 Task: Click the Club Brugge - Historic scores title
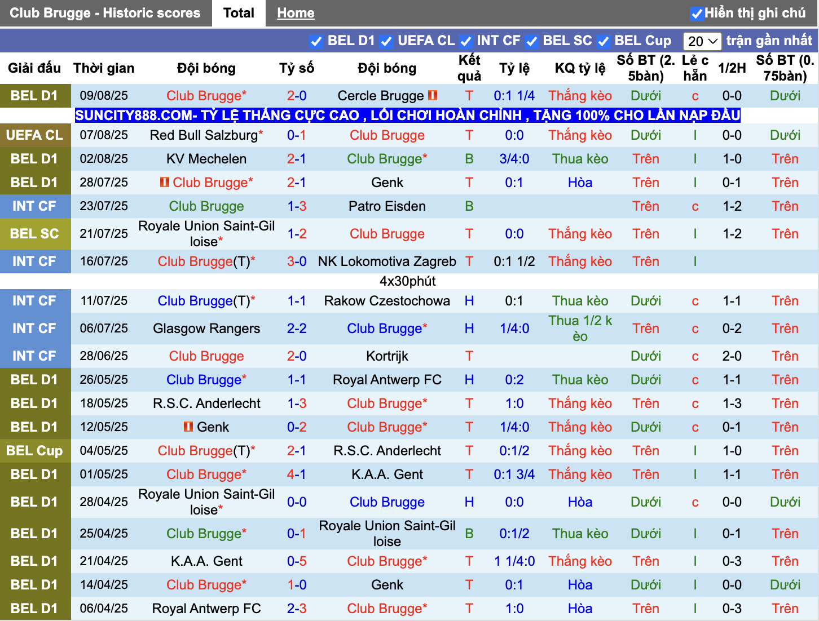tap(105, 13)
